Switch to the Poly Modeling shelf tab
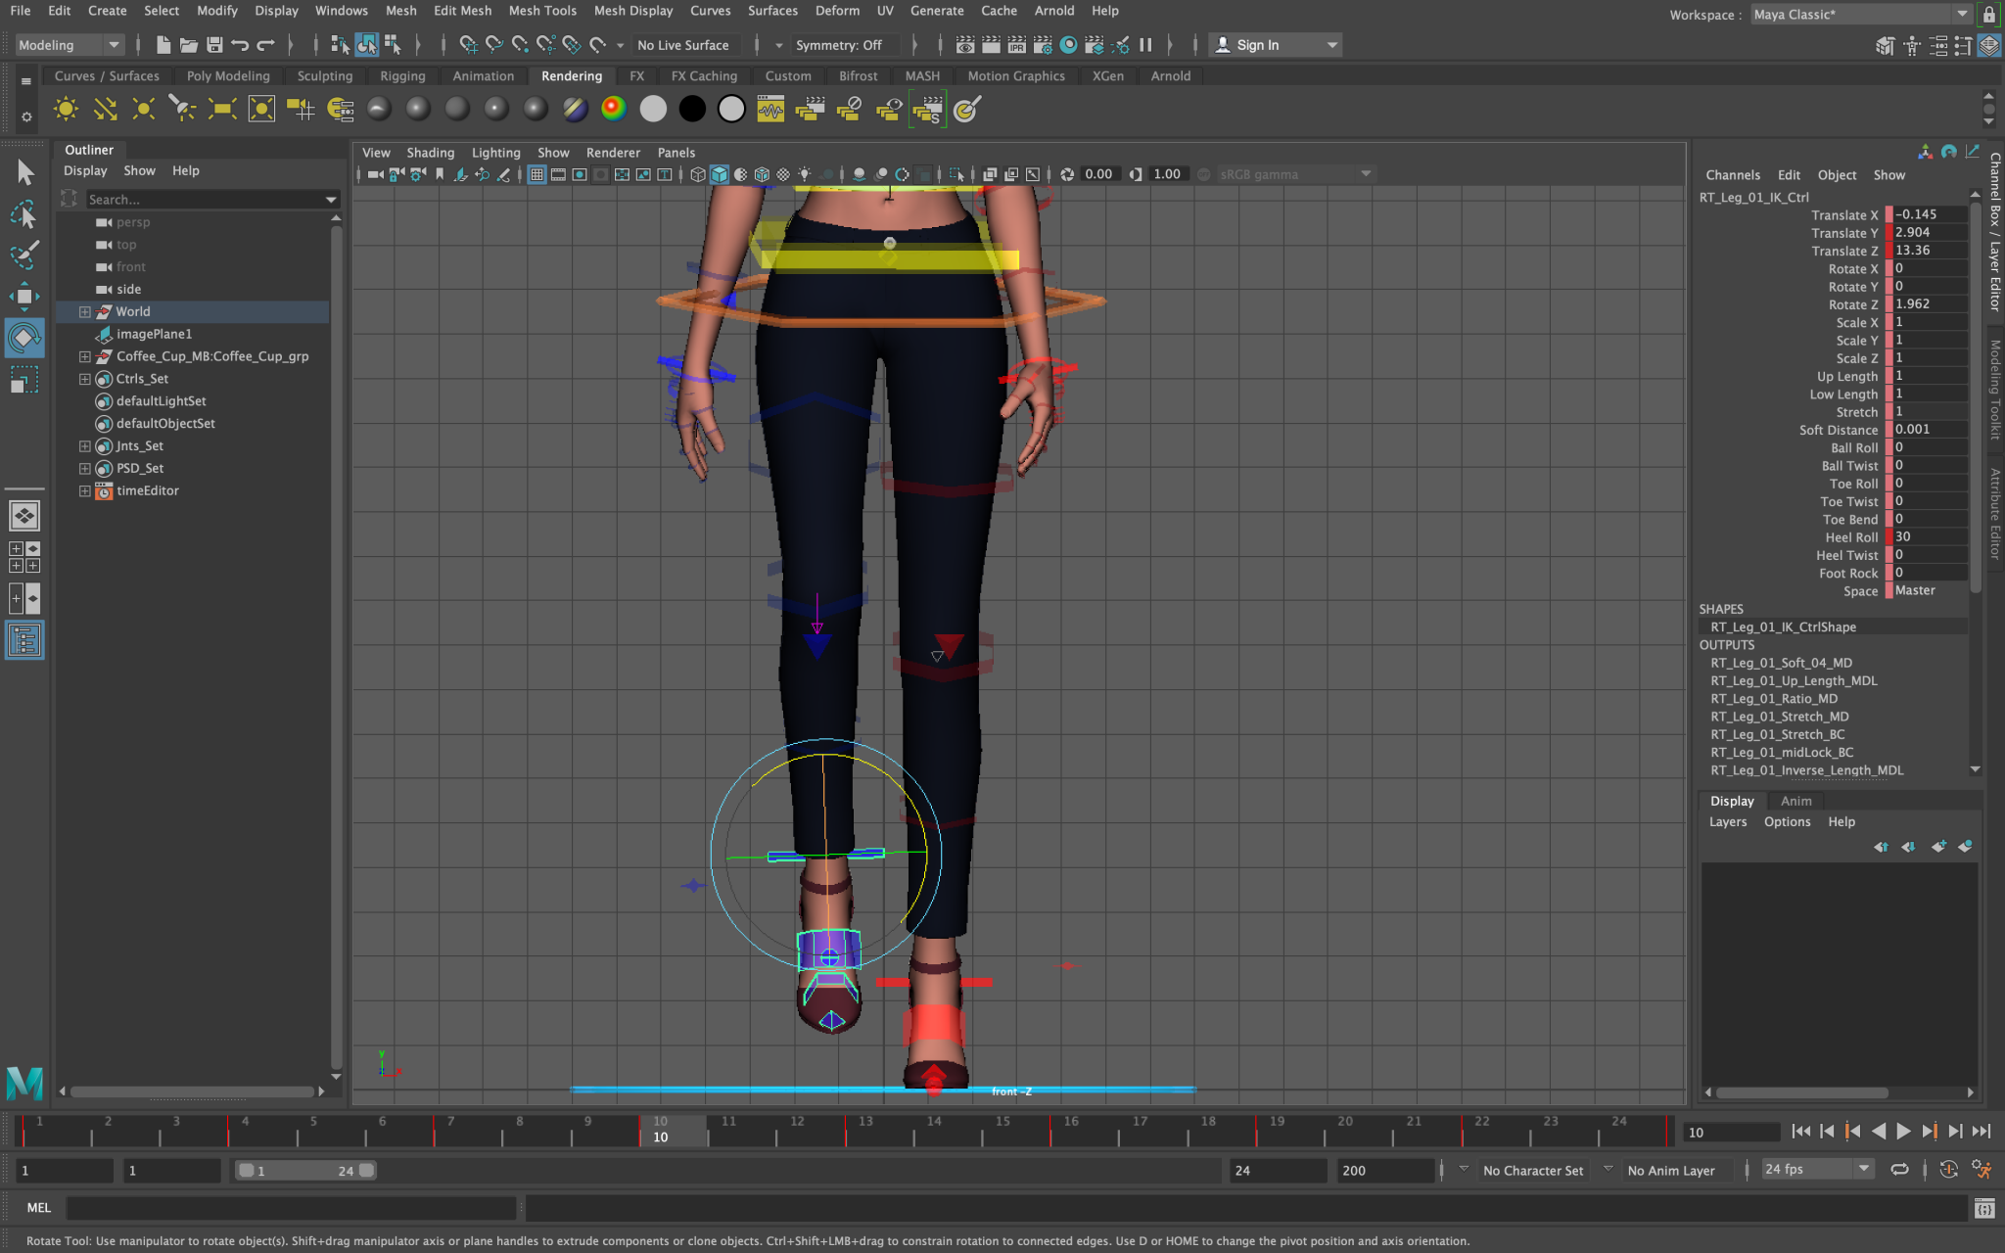Viewport: 2005px width, 1253px height. tap(227, 75)
